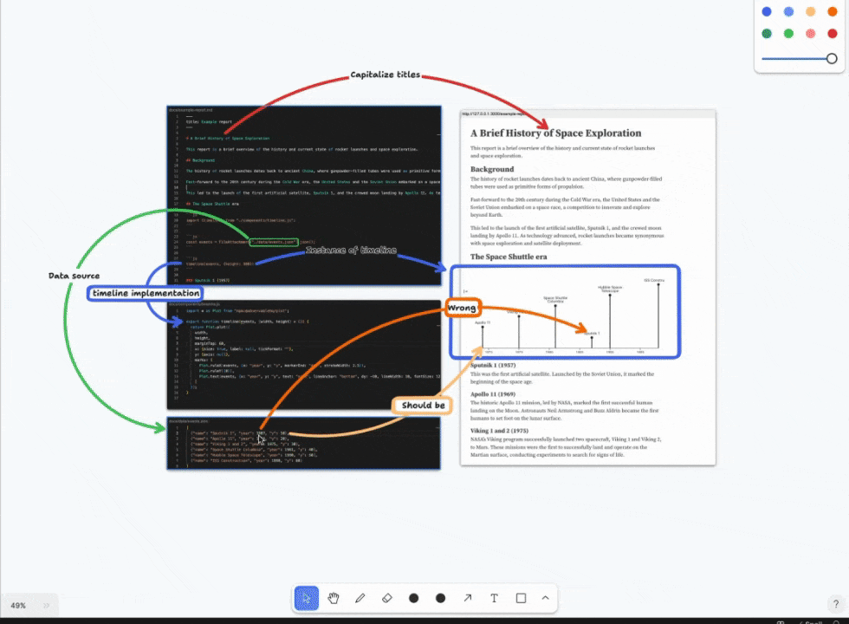Select the 'Capitalize titles' text label
This screenshot has width=849, height=624.
(x=385, y=75)
